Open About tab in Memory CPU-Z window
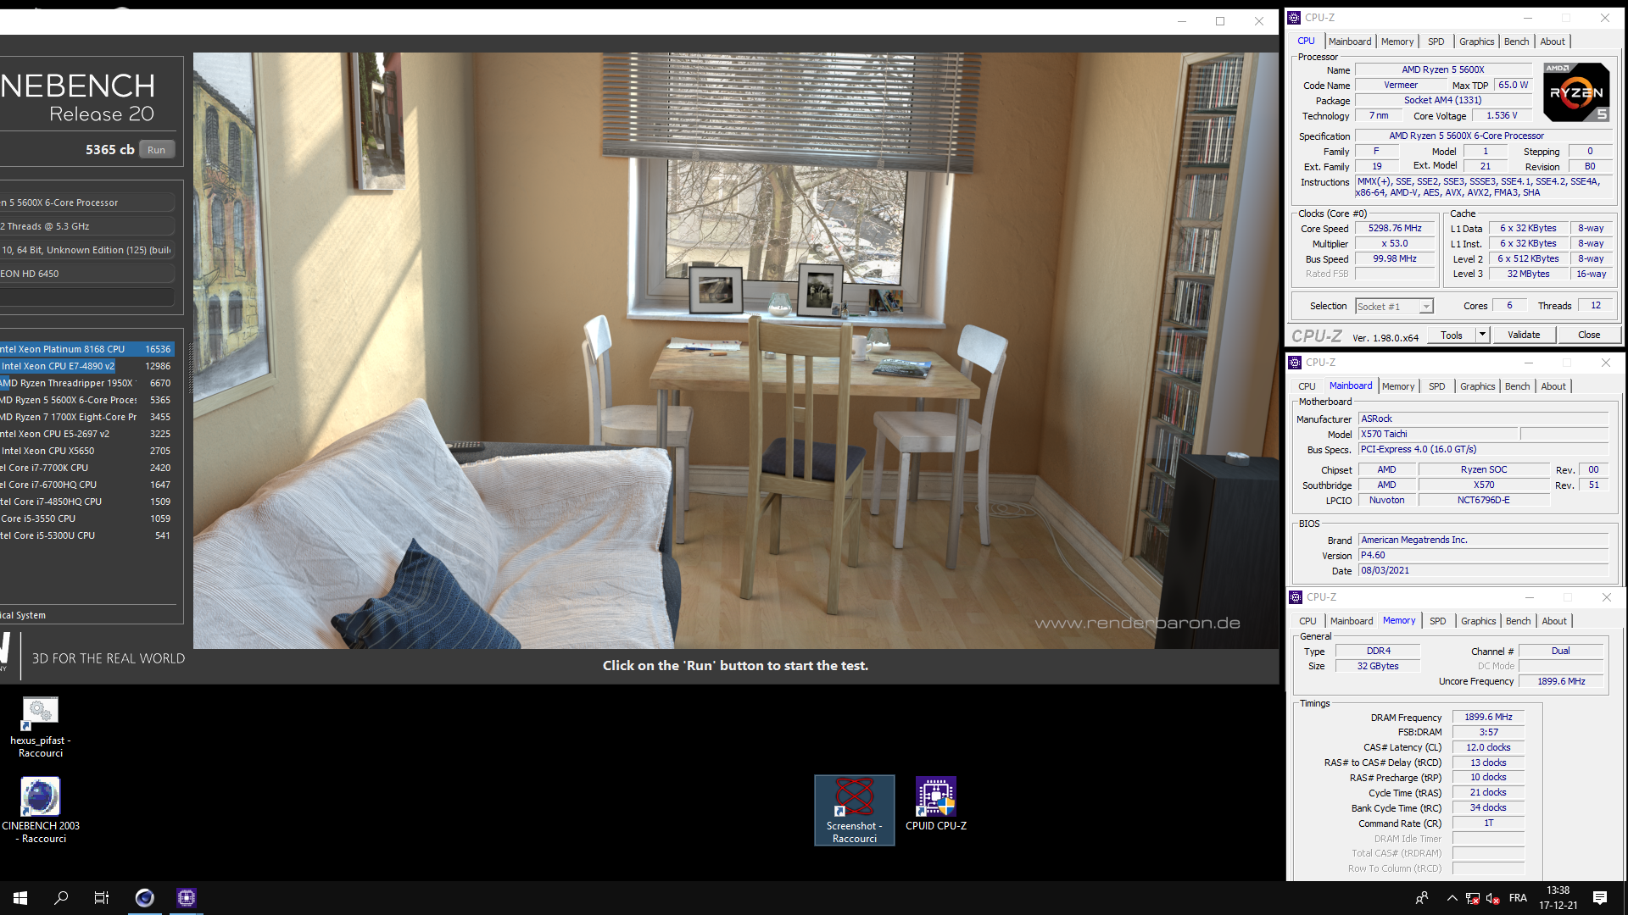Viewport: 1628px width, 915px height. tap(1554, 621)
